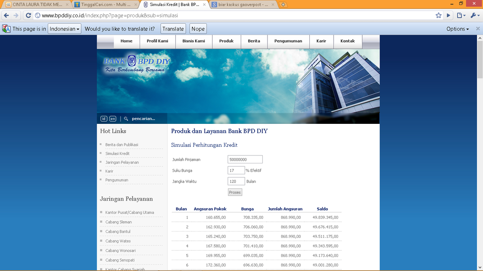Click the Bank BPD DIY logo
Screen dimensions: 483x271
pyautogui.click(x=137, y=64)
